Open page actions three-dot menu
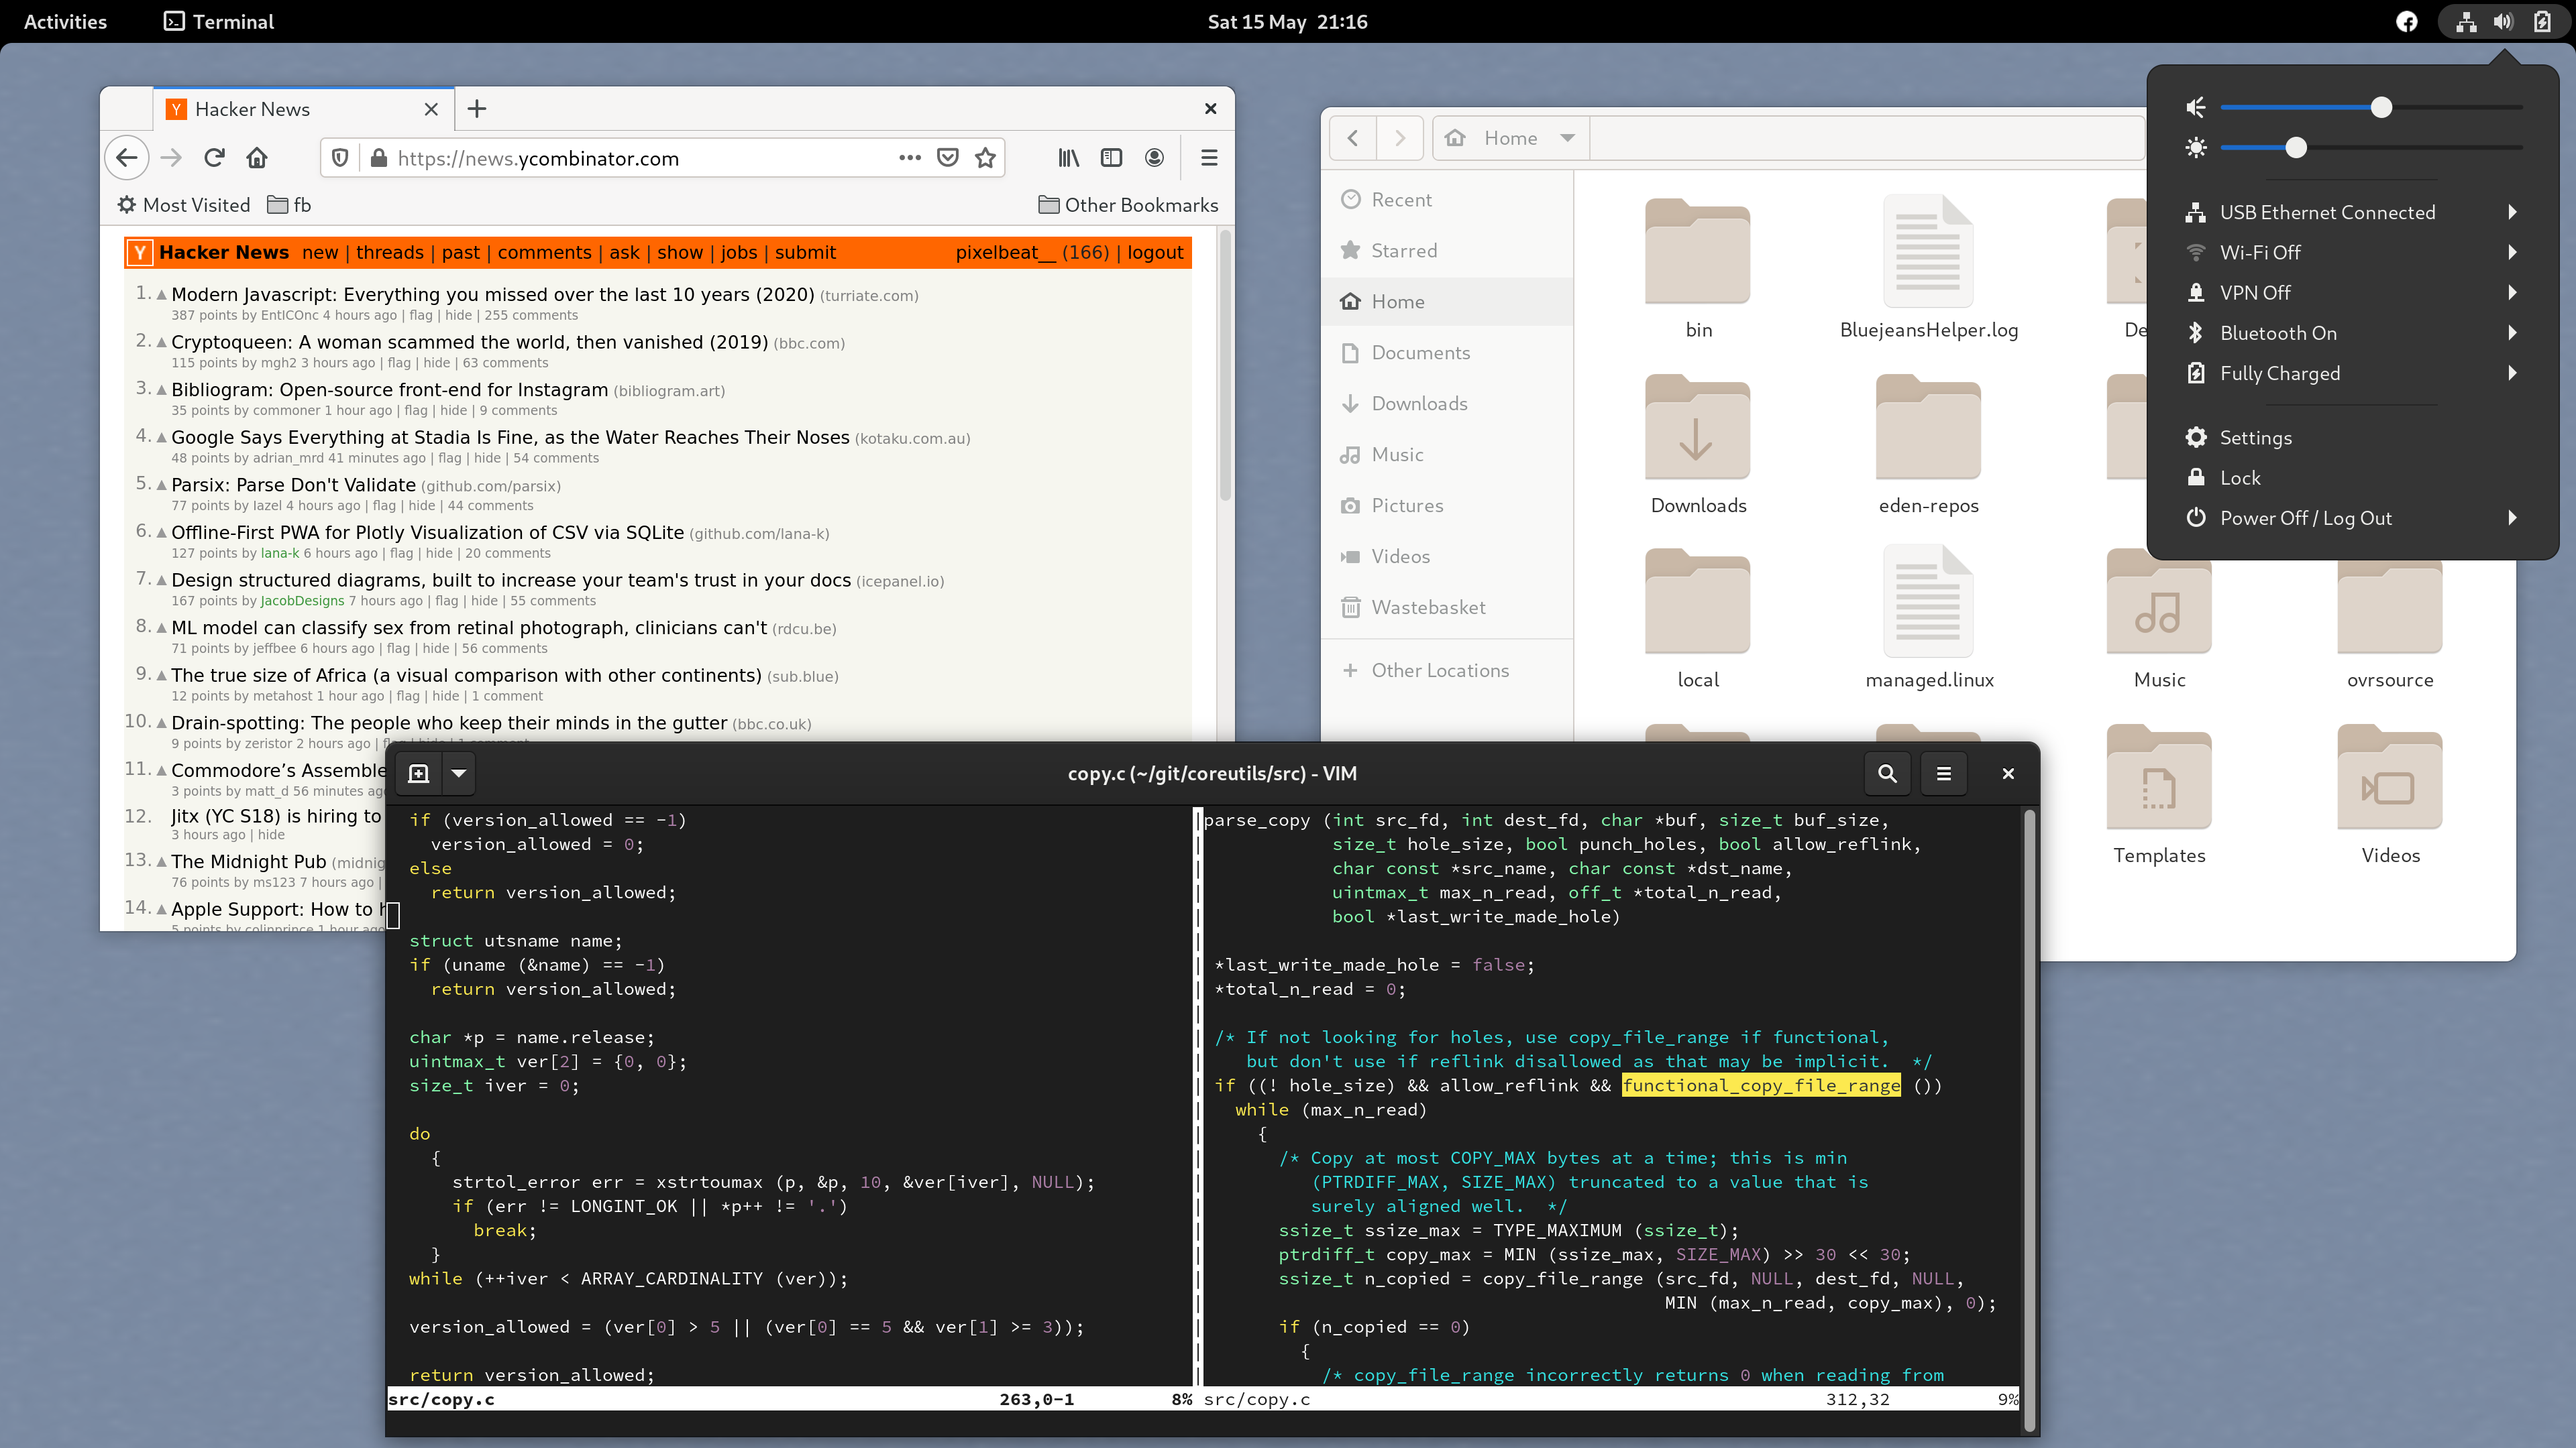 coord(909,158)
